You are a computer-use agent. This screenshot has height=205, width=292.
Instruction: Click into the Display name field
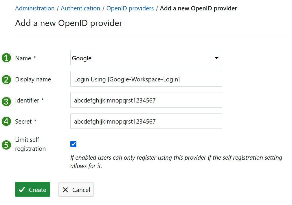point(146,79)
